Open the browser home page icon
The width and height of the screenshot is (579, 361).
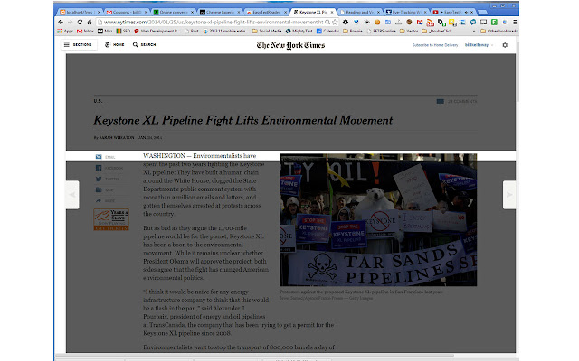(x=90, y=22)
